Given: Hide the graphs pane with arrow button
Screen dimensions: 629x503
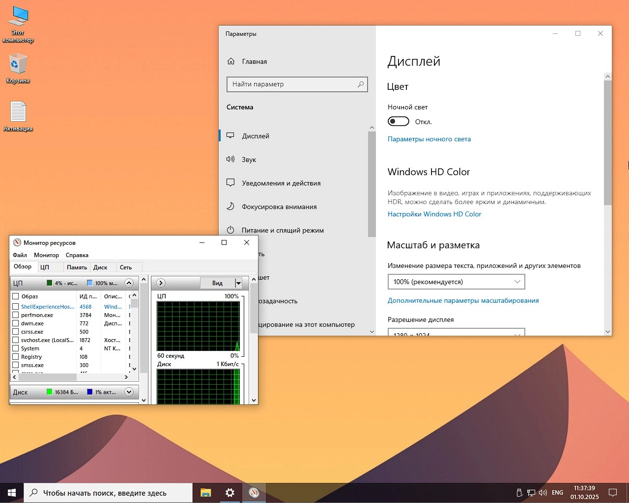Looking at the screenshot, I should pos(161,283).
